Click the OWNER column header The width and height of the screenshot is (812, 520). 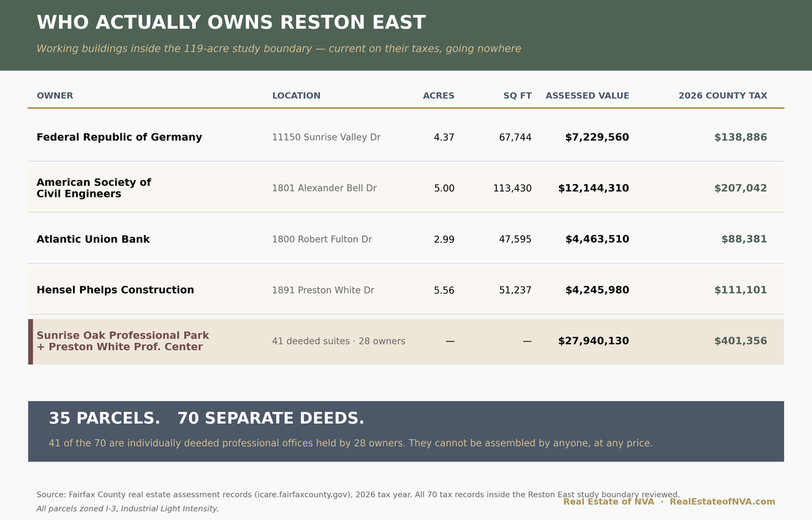[55, 96]
